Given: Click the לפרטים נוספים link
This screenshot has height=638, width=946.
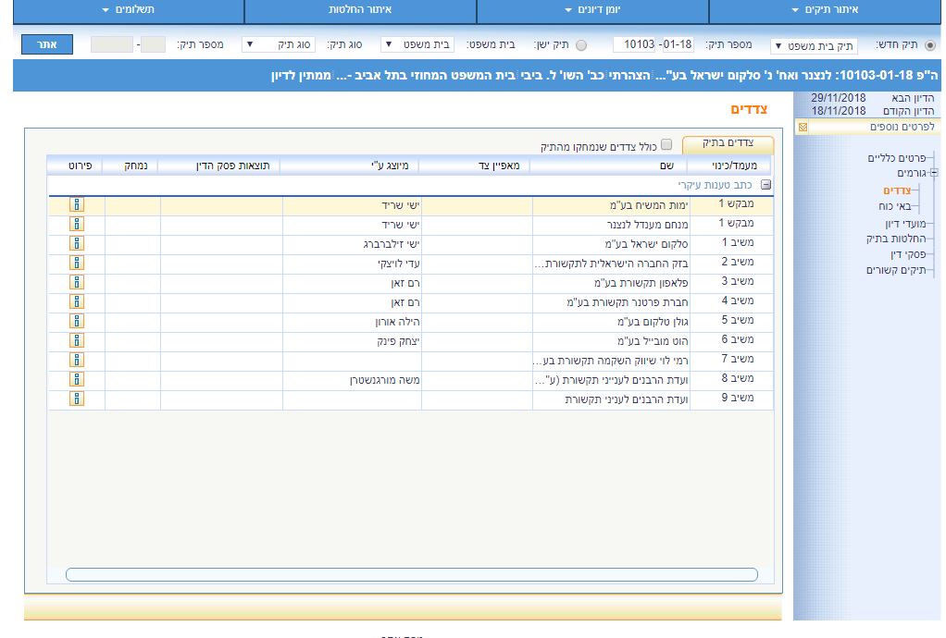Looking at the screenshot, I should point(902,127).
